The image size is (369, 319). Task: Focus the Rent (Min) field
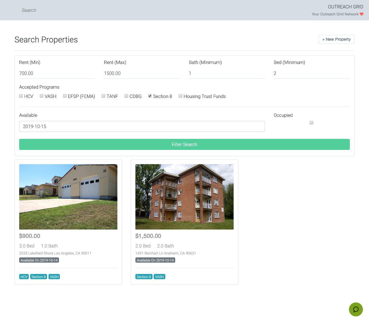click(57, 73)
